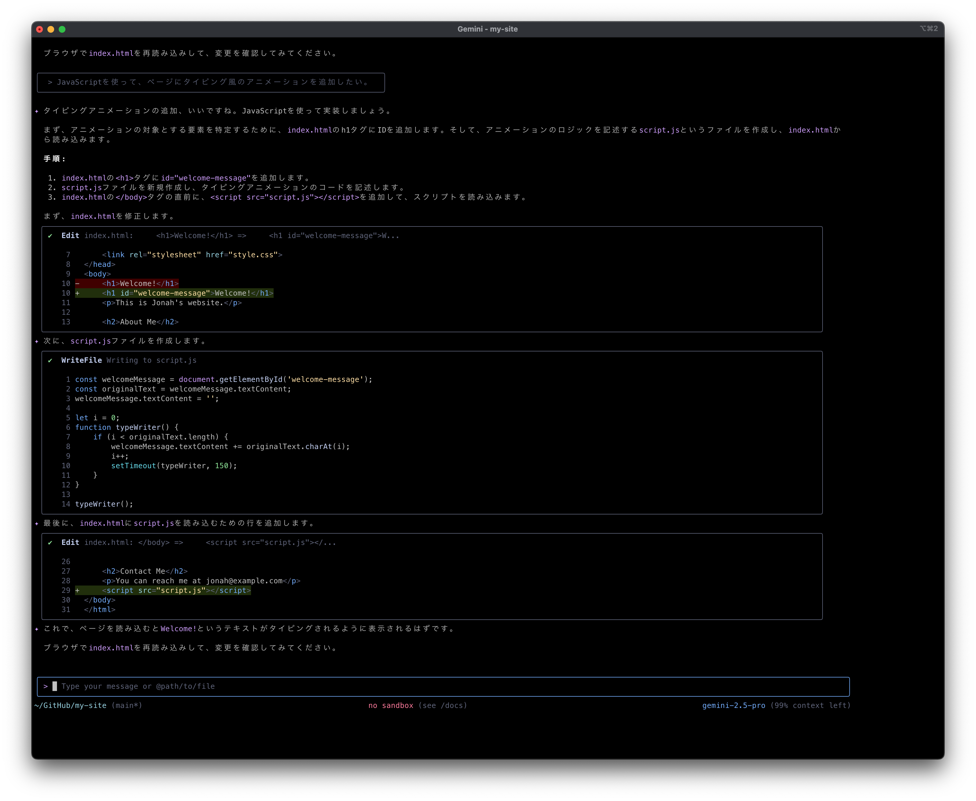Click the removed line '<h1>Welcome!</h1>' in diff
976x801 pixels.
(127, 283)
